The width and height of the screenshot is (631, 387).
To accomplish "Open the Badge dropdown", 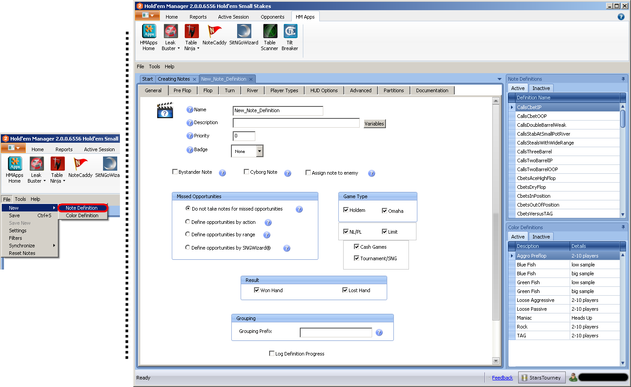I will coord(260,151).
